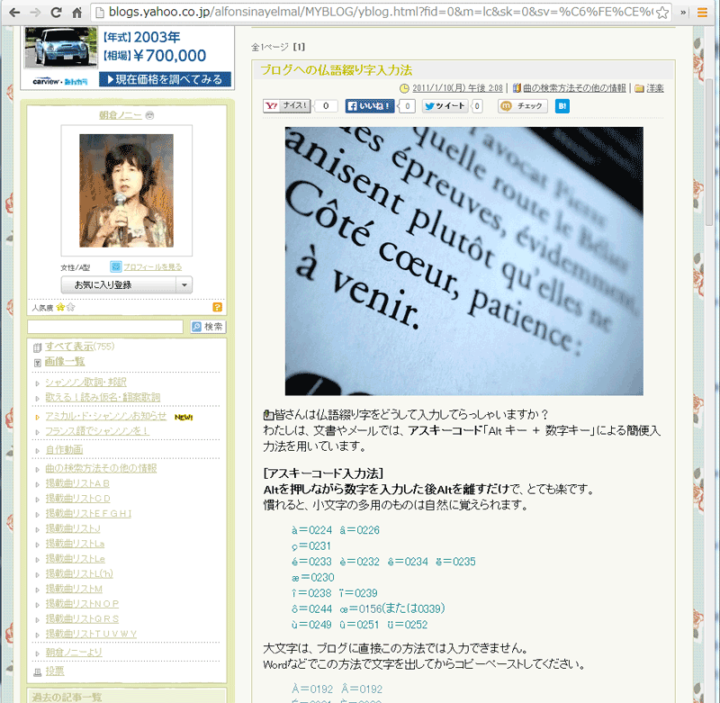The width and height of the screenshot is (720, 703).
Task: Click the browser back arrow button
Action: (13, 13)
